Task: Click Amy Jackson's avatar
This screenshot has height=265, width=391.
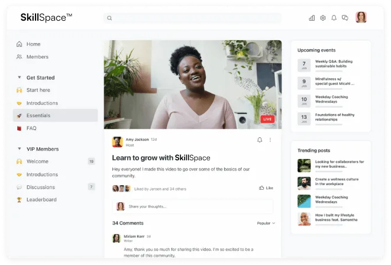Action: (117, 142)
